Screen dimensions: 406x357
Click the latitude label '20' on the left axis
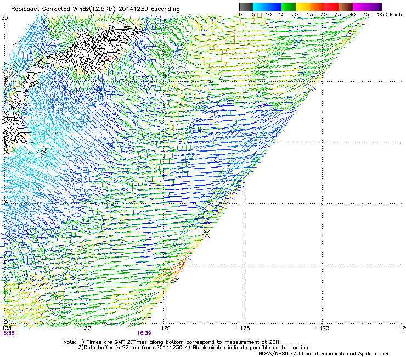coord(4,18)
